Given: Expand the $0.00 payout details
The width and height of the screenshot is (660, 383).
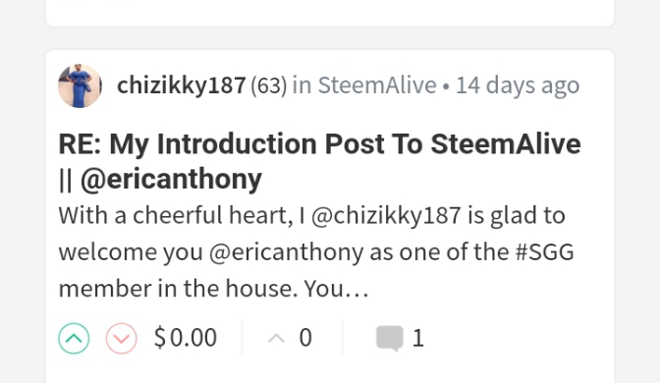Looking at the screenshot, I should pos(186,338).
